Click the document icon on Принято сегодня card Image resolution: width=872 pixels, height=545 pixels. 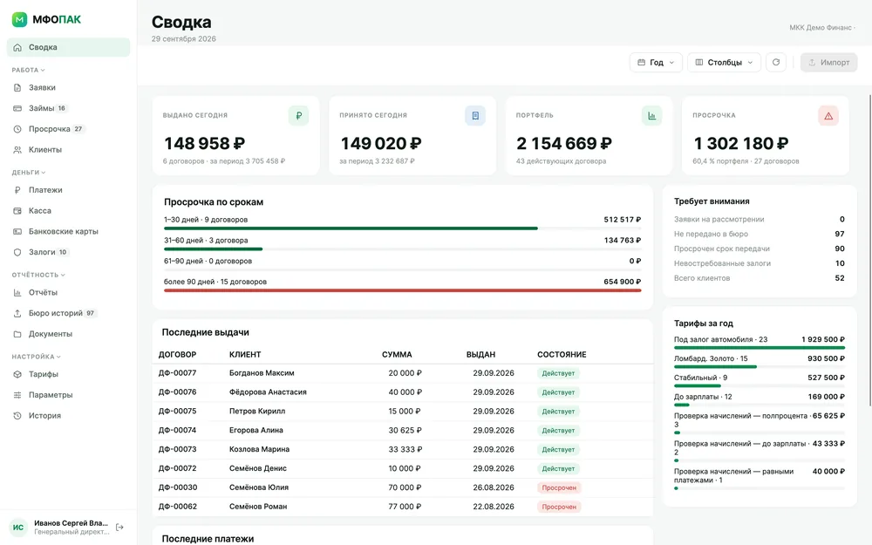475,116
